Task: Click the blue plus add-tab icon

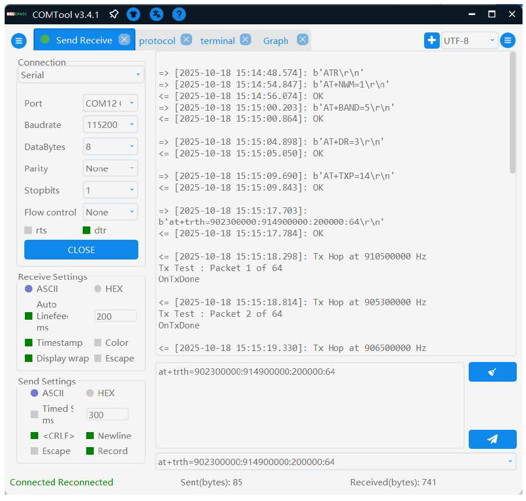Action: 431,41
